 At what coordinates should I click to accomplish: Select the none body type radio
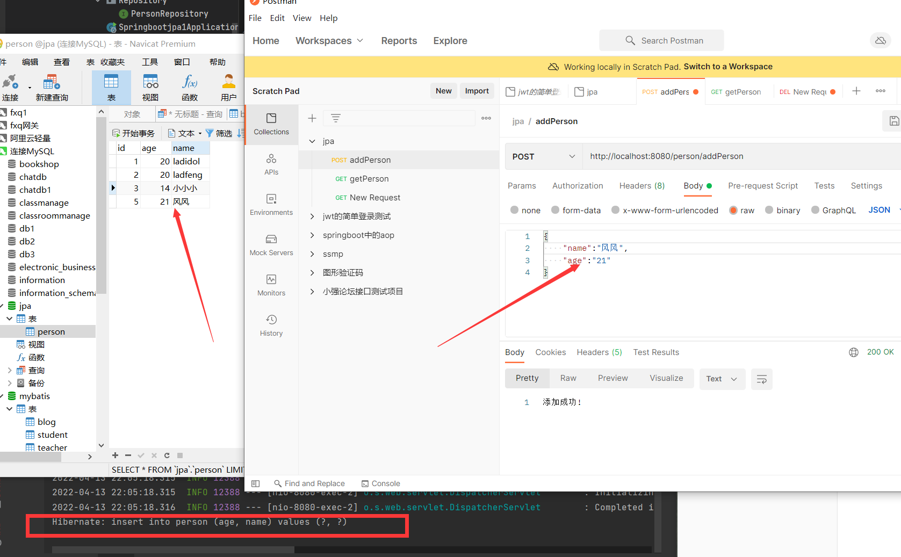[x=515, y=210]
